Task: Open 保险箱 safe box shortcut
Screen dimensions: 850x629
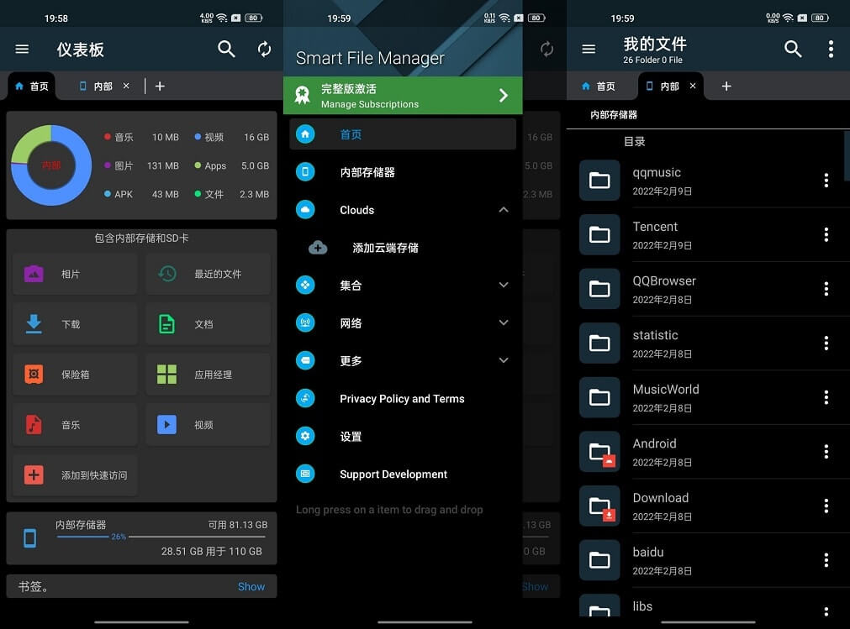Action: (75, 374)
